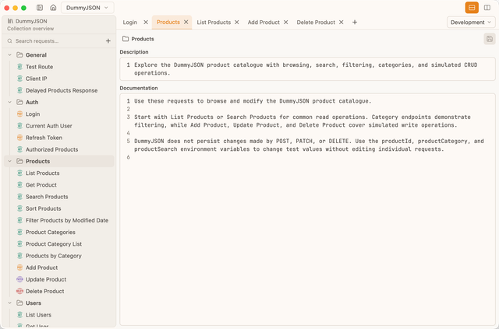Open the DummyJSON collection dropdown

(x=87, y=8)
